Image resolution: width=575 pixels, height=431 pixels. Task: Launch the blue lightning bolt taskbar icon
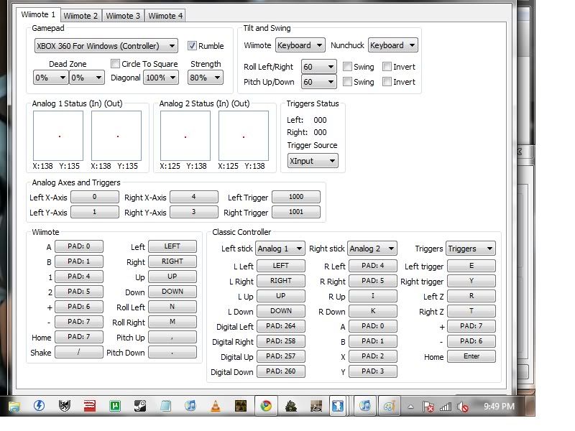(39, 406)
